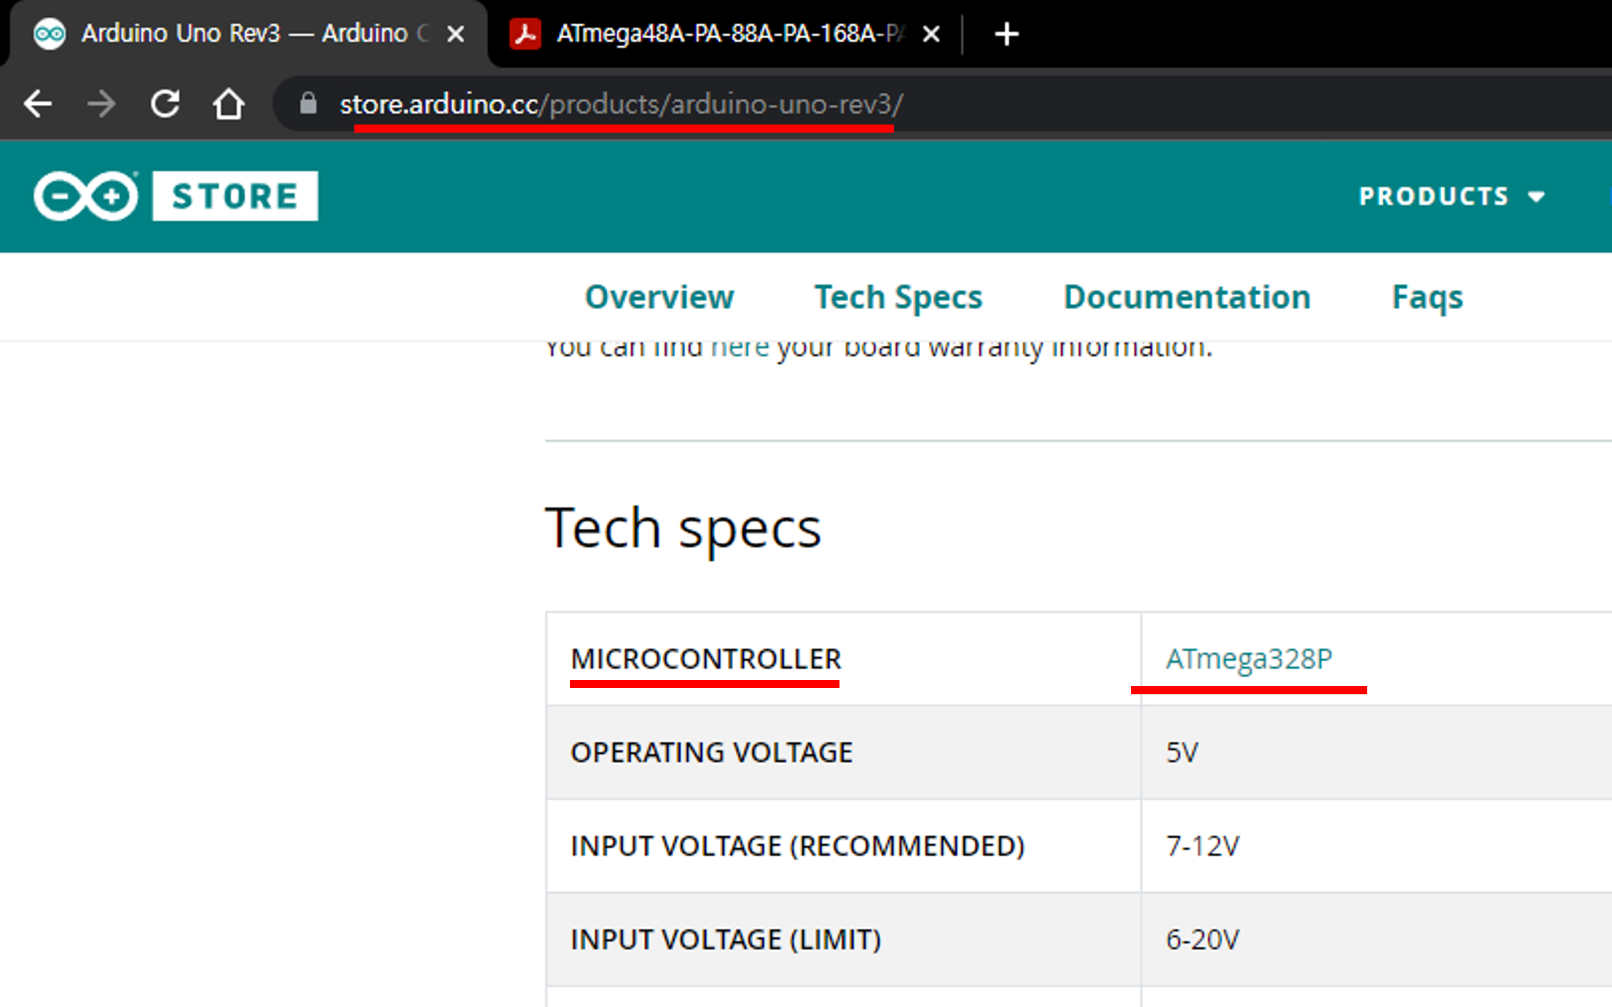
Task: Reload the current page
Action: click(165, 104)
